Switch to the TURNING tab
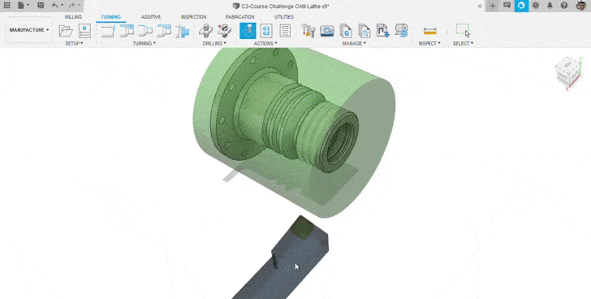The height and width of the screenshot is (299, 591). pos(110,17)
